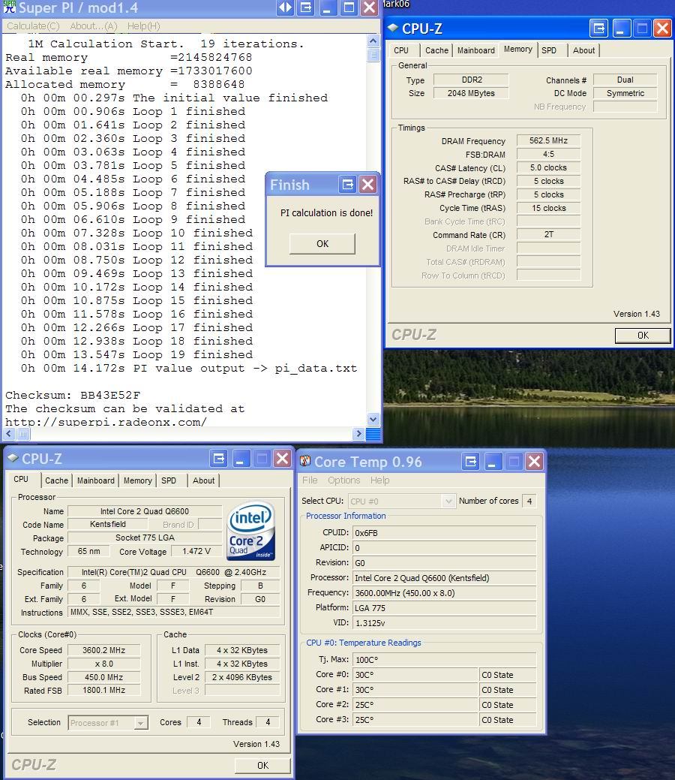The width and height of the screenshot is (675, 780).
Task: Switch to SPD tab in lower CPU-Z window
Action: coord(169,480)
